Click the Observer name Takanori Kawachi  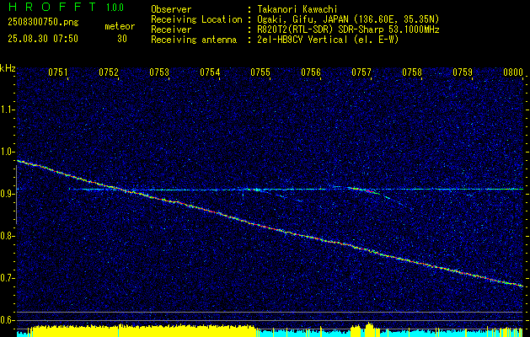click(297, 9)
